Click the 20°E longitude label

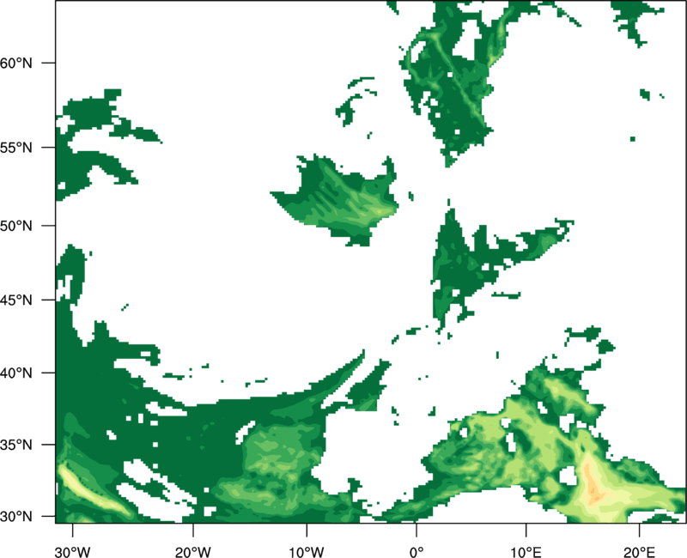639,552
